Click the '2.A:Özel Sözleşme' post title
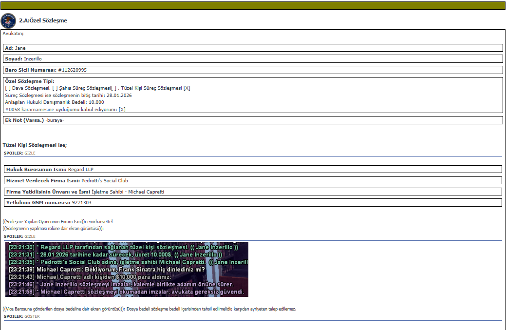This screenshot has height=330, width=506. click(x=43, y=20)
